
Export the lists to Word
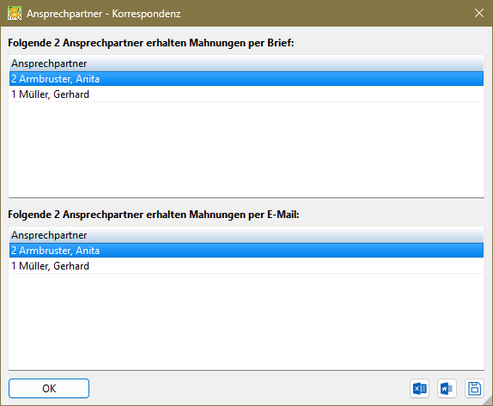coord(447,388)
